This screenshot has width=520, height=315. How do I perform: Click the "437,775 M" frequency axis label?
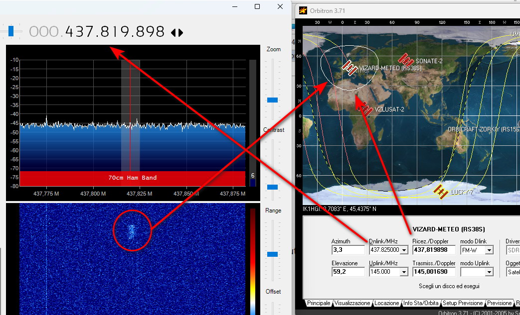pos(46,194)
